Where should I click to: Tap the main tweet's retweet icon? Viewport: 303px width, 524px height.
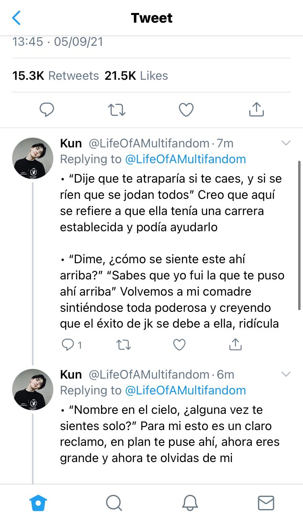tap(117, 109)
